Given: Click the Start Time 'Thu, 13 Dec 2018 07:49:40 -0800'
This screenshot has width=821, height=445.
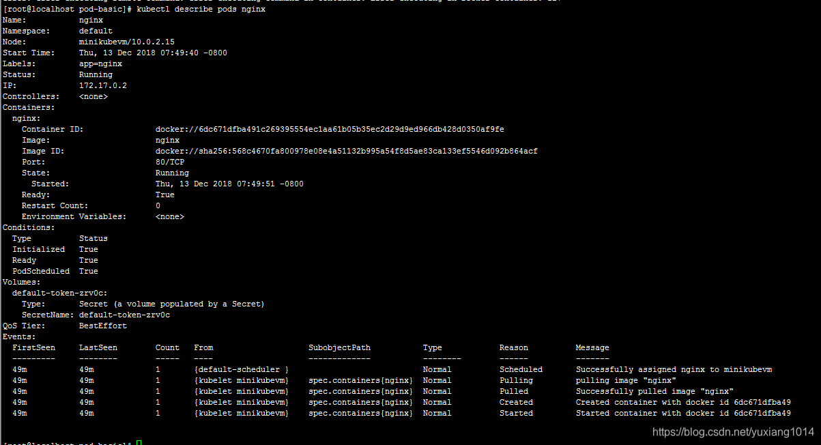Looking at the screenshot, I should click(x=153, y=53).
